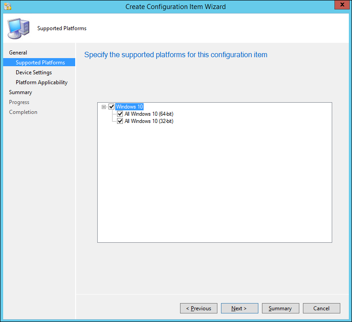The width and height of the screenshot is (352, 322).
Task: Select the Windows 10 tree label
Action: coord(129,107)
